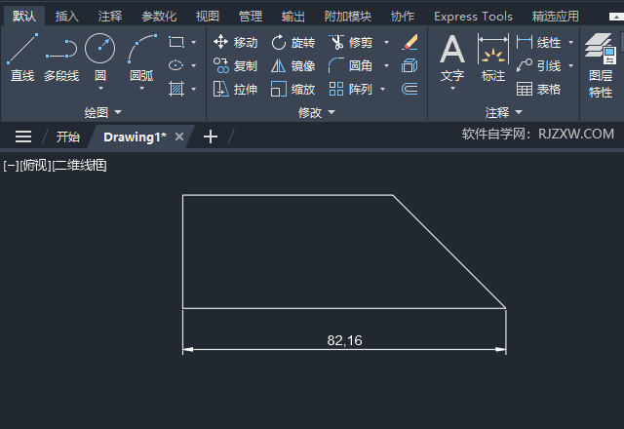The width and height of the screenshot is (624, 429).
Task: Expand the Modify (修改) panel
Action: point(316,113)
